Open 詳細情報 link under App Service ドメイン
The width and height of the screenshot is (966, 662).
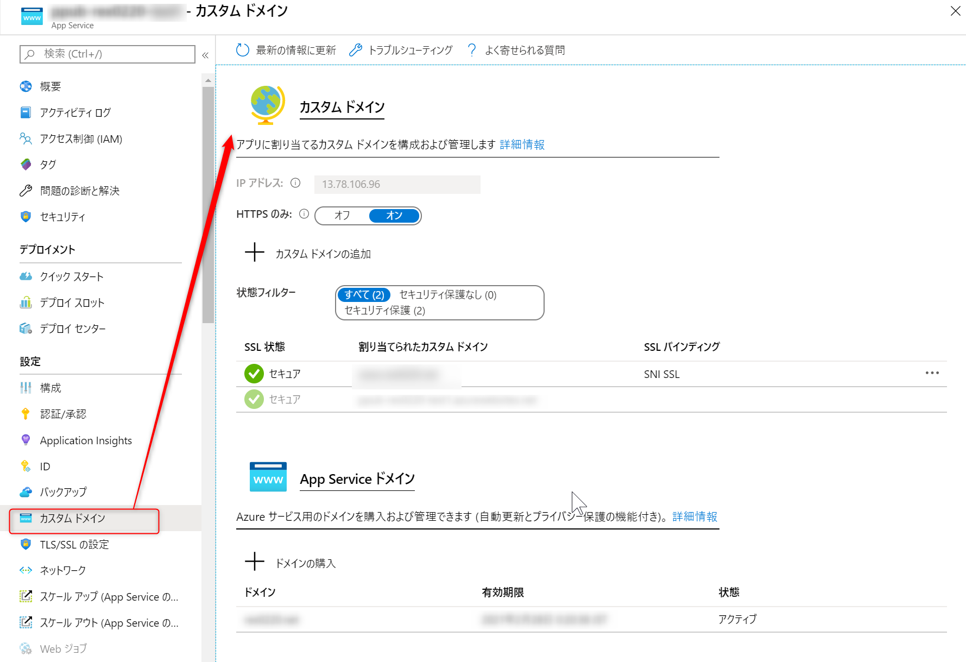(x=695, y=516)
